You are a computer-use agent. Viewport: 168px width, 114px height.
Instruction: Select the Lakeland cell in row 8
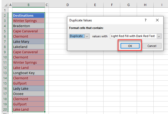[28, 47]
